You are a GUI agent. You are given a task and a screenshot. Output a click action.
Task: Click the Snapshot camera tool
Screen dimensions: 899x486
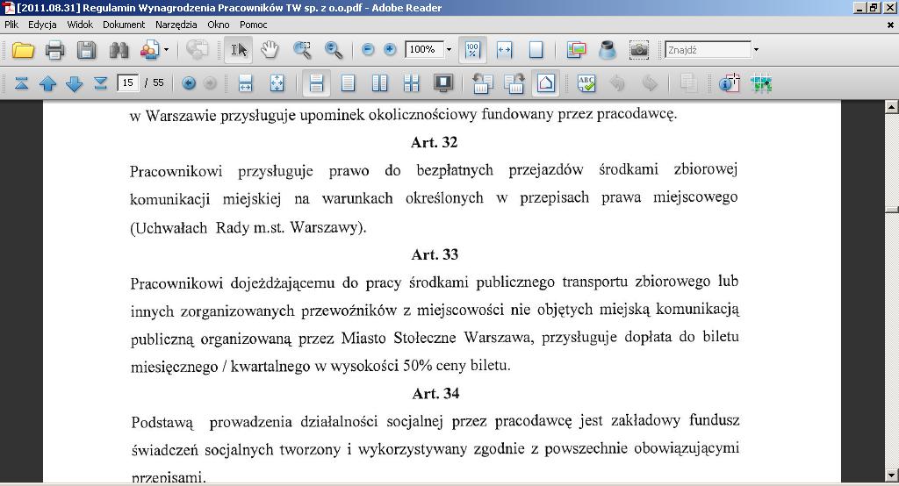coord(639,50)
